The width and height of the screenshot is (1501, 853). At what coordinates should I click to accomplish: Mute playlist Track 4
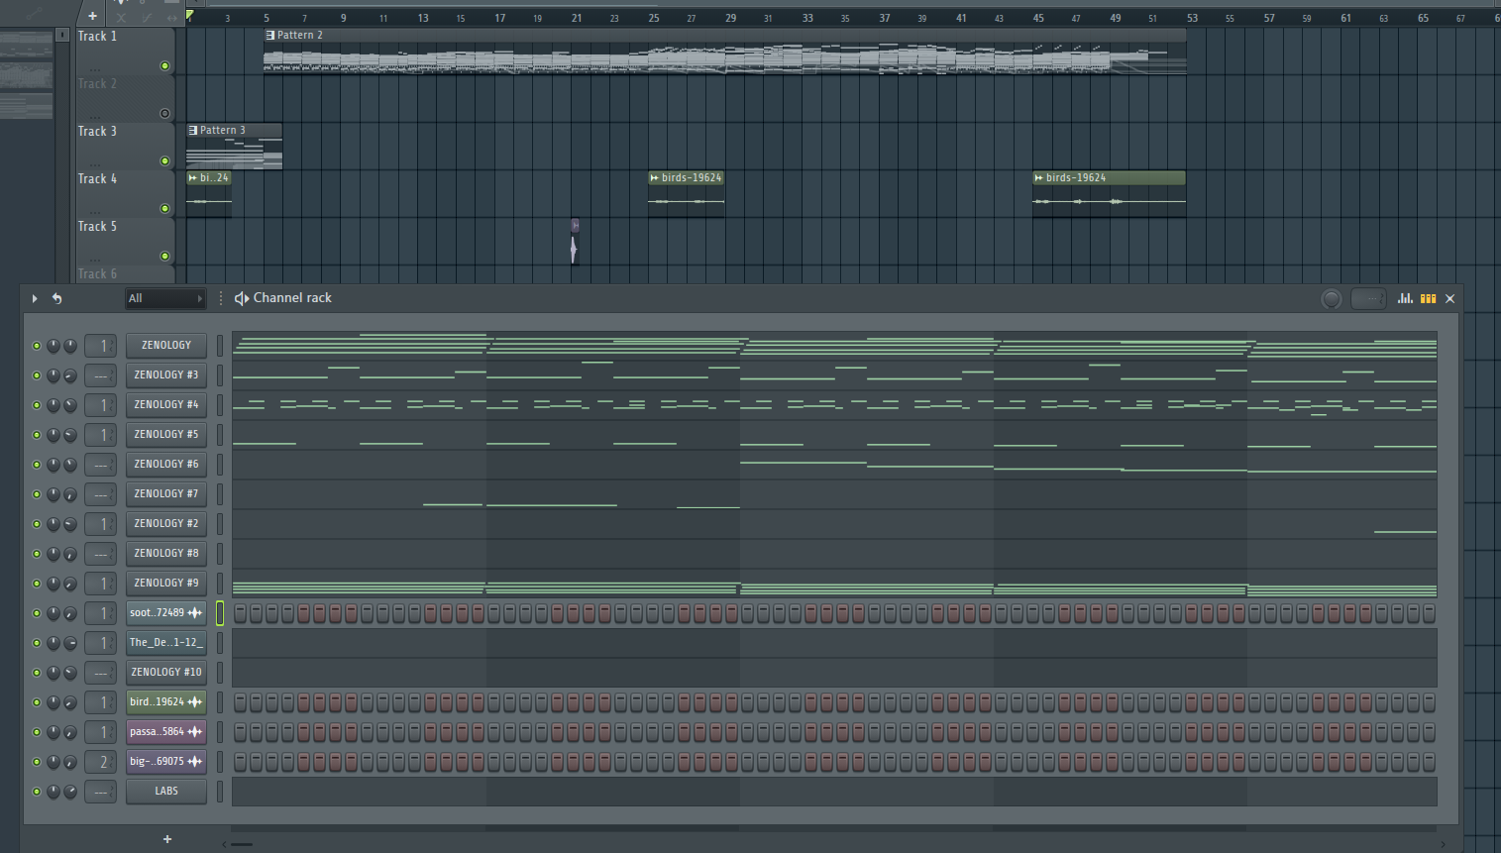[165, 209]
